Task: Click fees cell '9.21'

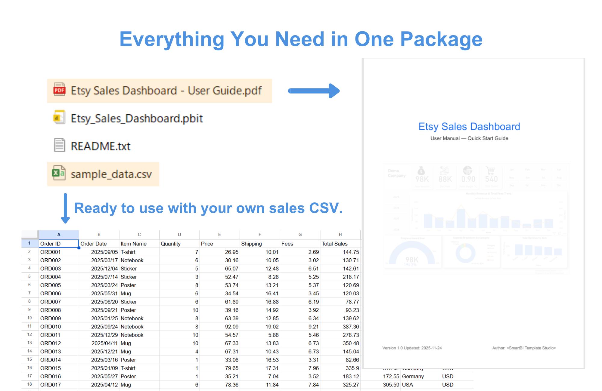Action: click(x=300, y=327)
